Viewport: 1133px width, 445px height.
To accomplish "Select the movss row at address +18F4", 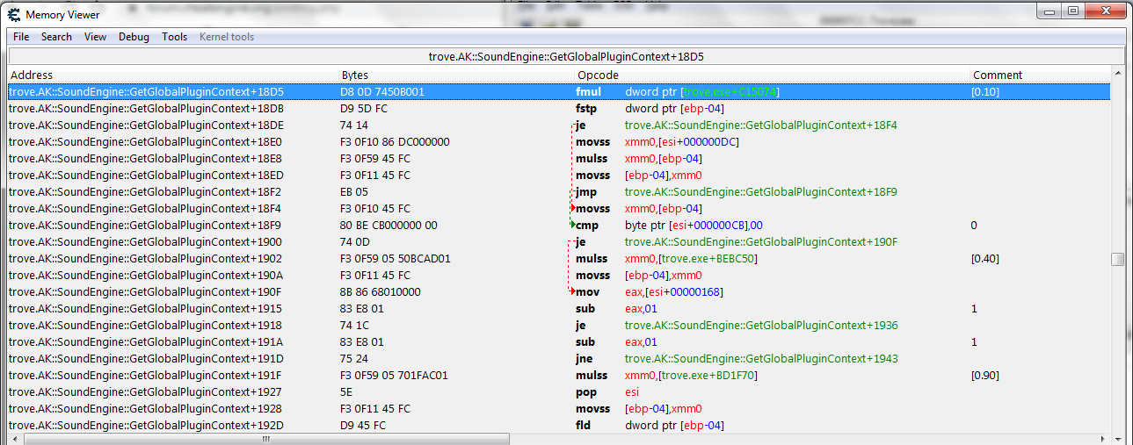I will click(x=558, y=208).
